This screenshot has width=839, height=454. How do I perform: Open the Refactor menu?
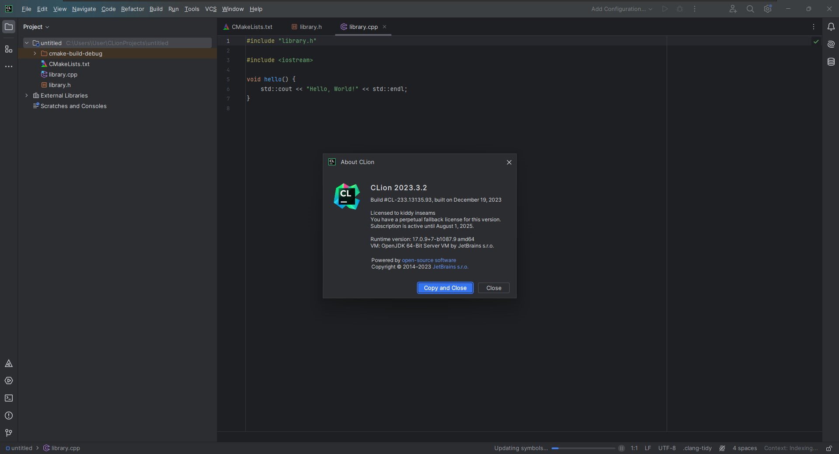133,9
